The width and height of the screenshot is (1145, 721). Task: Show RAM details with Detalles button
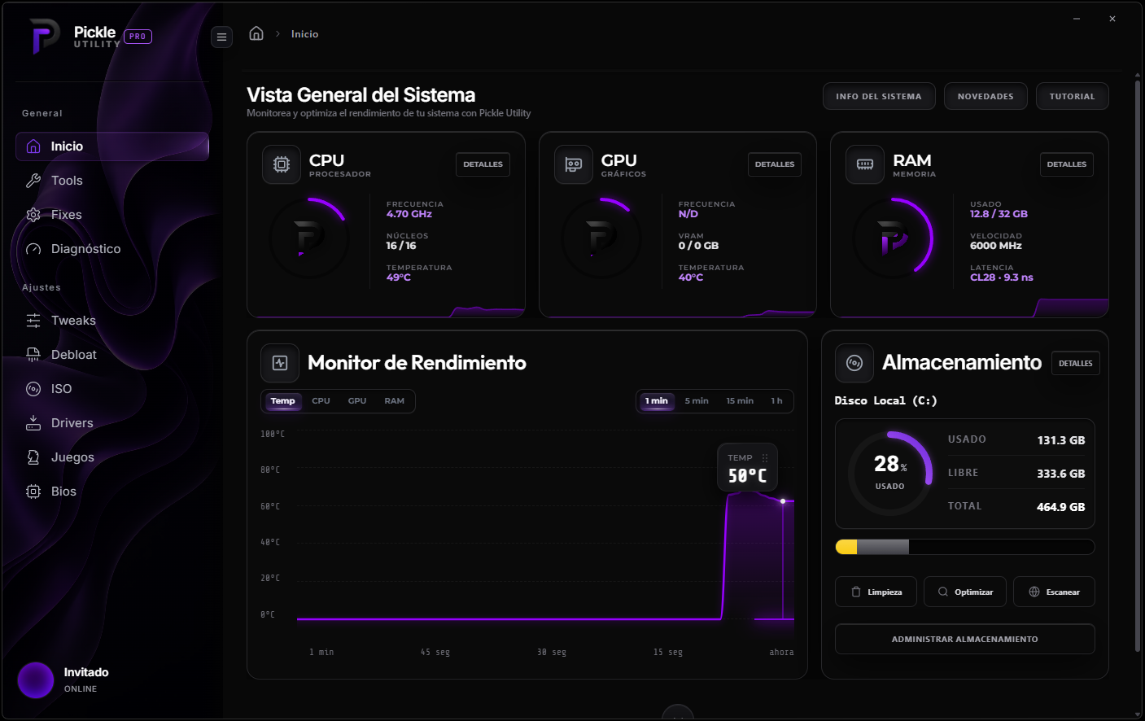tap(1067, 164)
